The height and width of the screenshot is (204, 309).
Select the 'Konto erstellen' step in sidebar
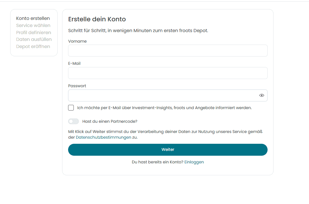[x=33, y=18]
